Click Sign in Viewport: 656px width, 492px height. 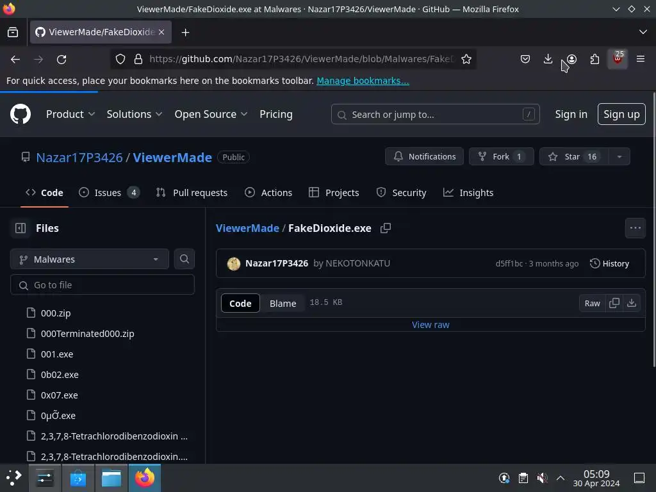tap(571, 114)
